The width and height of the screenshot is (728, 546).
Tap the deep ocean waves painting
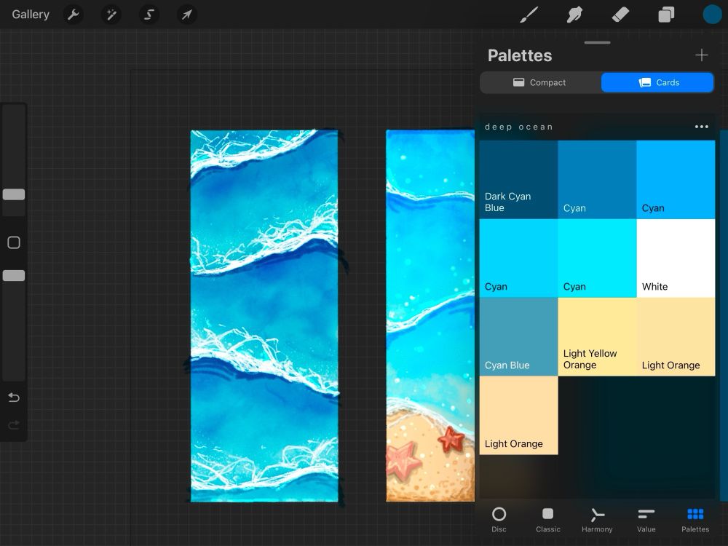coord(264,316)
